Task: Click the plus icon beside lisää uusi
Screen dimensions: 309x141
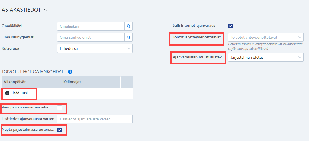Action: pyautogui.click(x=7, y=93)
